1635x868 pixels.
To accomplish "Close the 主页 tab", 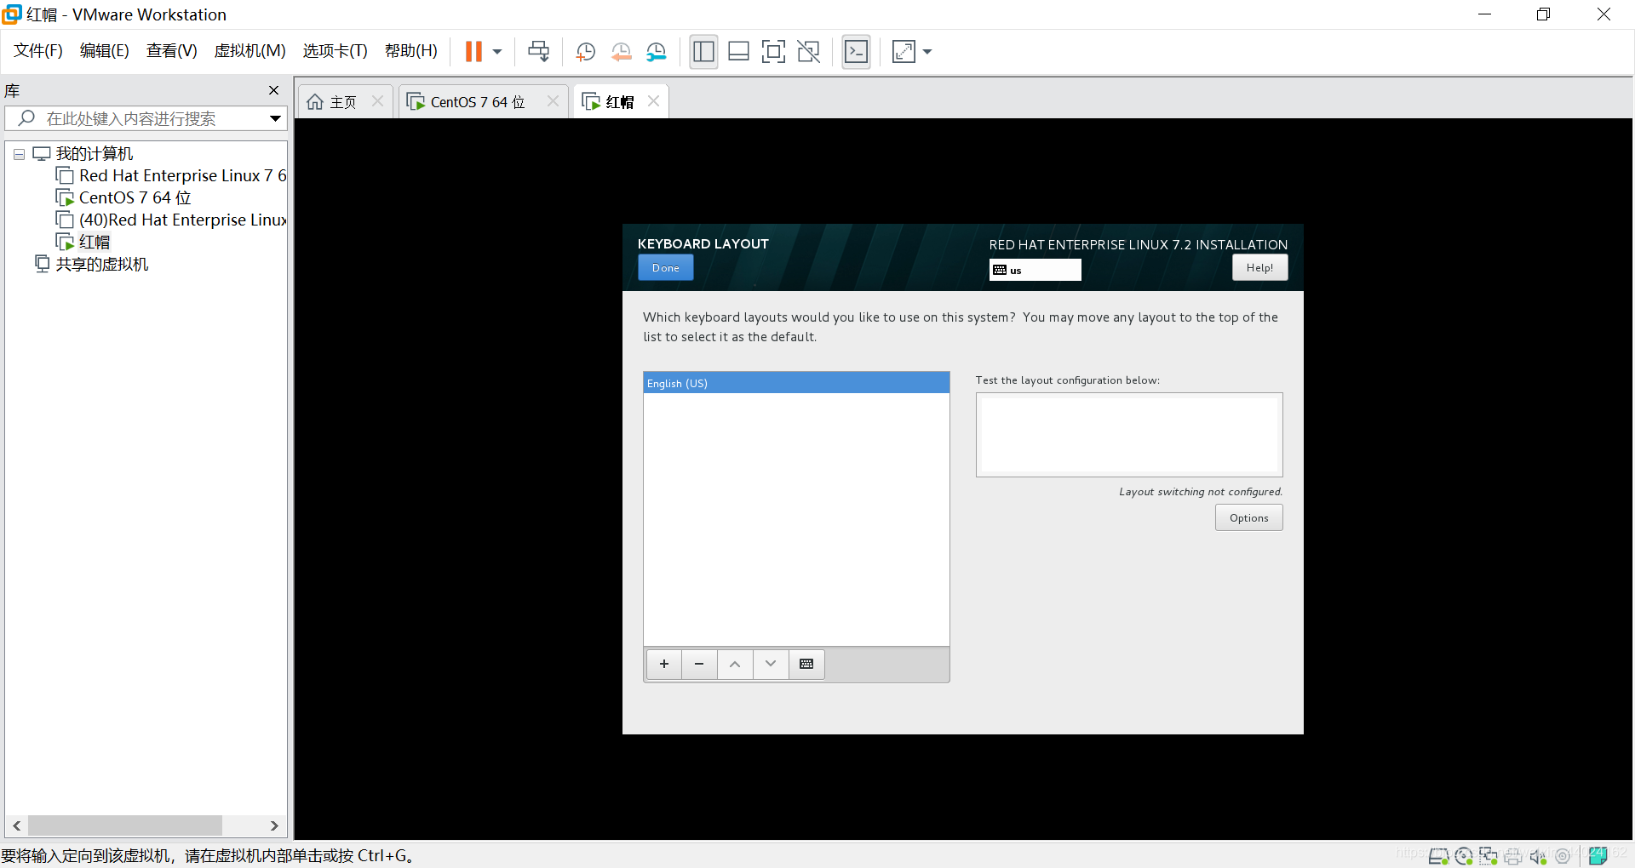I will click(378, 101).
